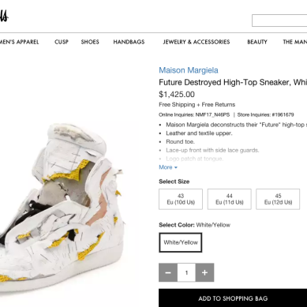Open the Beauty menu
This screenshot has height=307, width=307.
point(257,42)
